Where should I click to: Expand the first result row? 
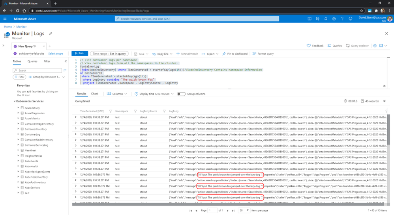[x=76, y=117]
